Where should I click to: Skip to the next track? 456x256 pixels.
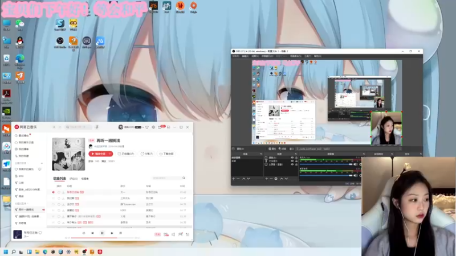pos(112,233)
